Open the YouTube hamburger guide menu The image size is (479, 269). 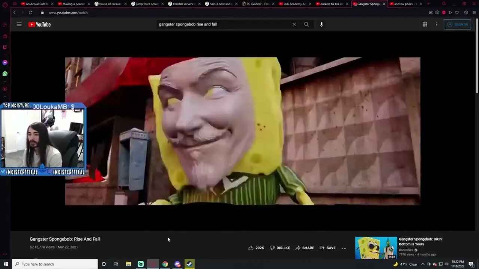pos(19,24)
